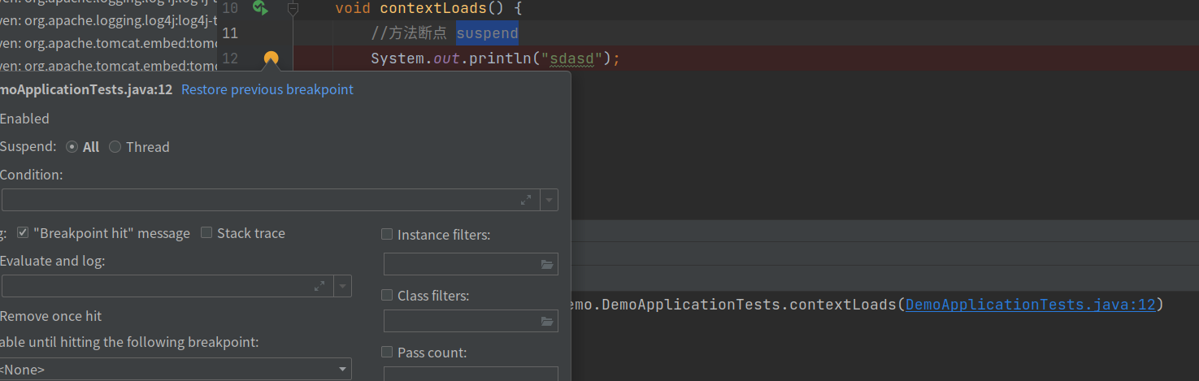Enable the Stack trace checkbox
1199x381 pixels.
[206, 233]
